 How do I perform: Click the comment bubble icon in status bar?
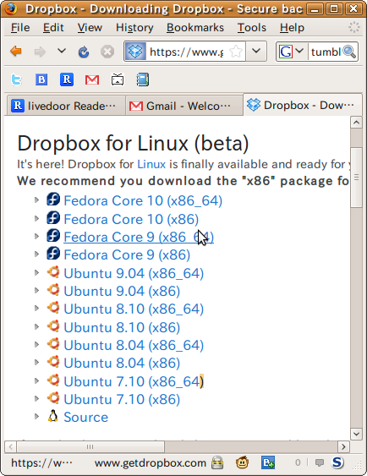[x=319, y=462]
